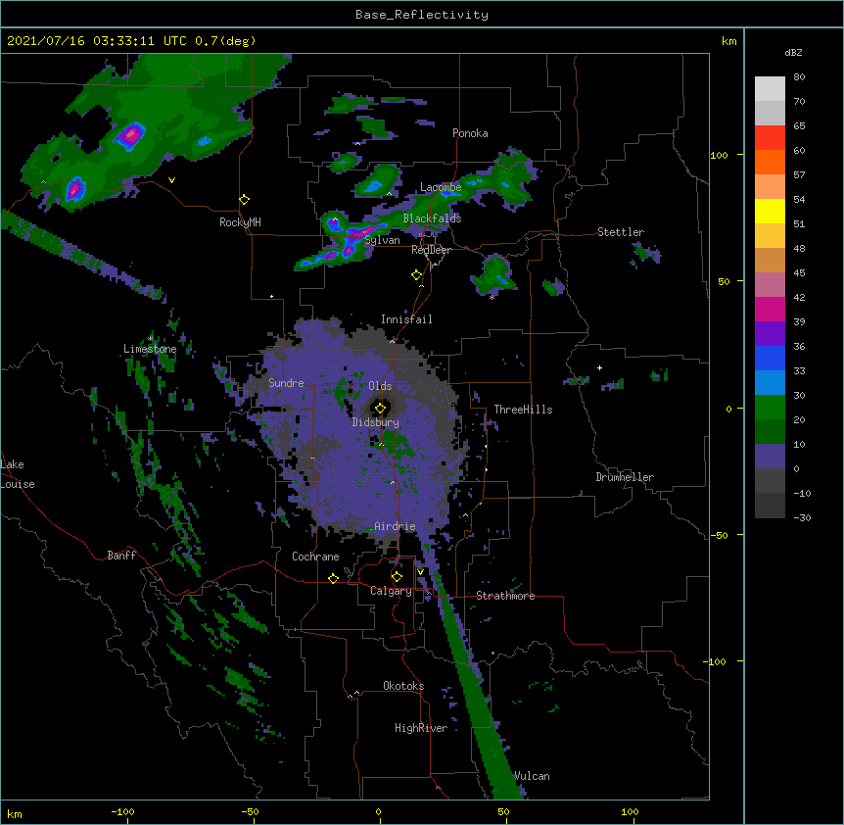The image size is (844, 825).
Task: Click the Stettler city label
Action: pyautogui.click(x=620, y=232)
